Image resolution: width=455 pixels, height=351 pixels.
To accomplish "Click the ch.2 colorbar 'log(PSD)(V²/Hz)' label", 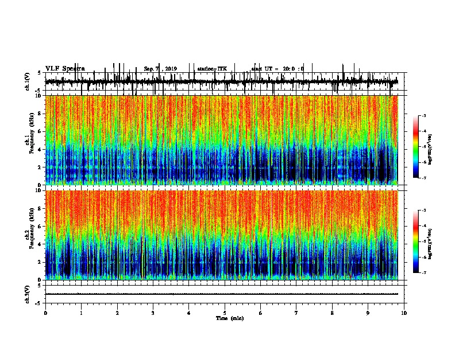I will pos(430,244).
